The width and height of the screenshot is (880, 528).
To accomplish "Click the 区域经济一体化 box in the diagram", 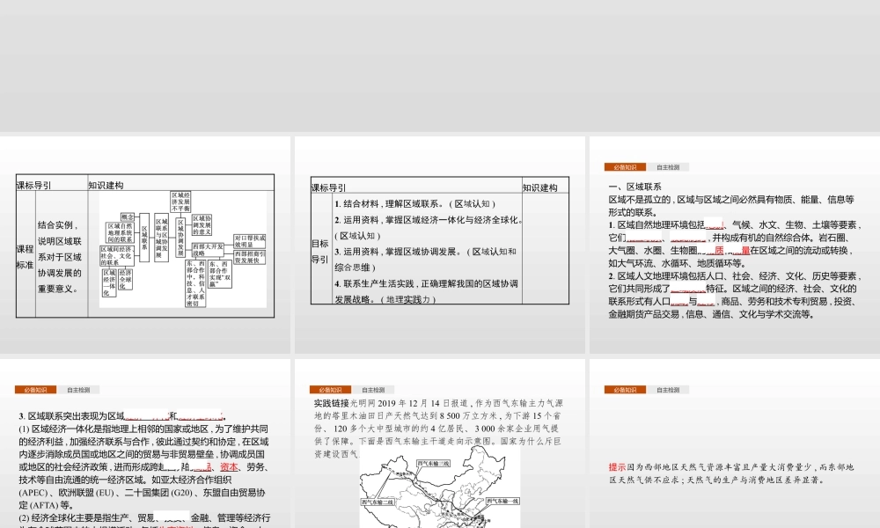I will click(x=109, y=282).
